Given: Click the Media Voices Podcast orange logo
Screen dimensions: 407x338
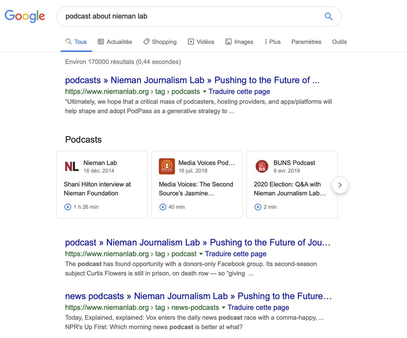Looking at the screenshot, I should coord(167,166).
